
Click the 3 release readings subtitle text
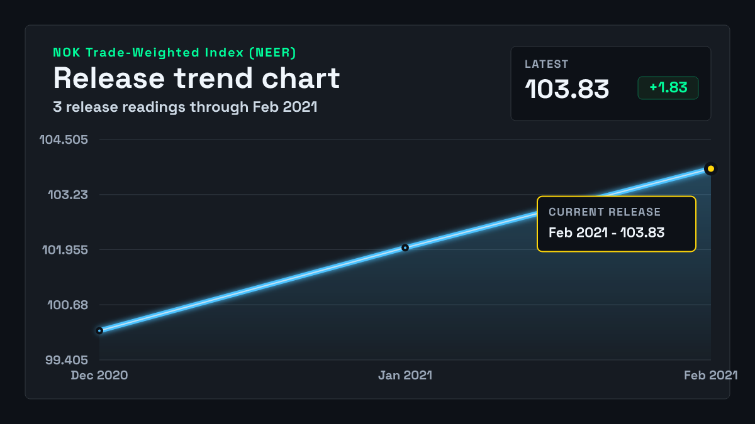(185, 107)
